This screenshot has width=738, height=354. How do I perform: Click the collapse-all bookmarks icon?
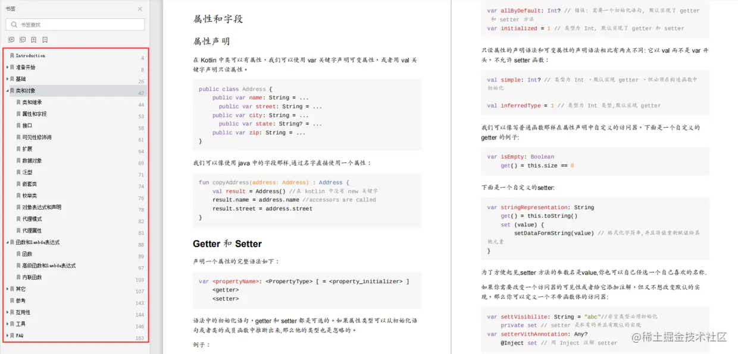pyautogui.click(x=23, y=40)
